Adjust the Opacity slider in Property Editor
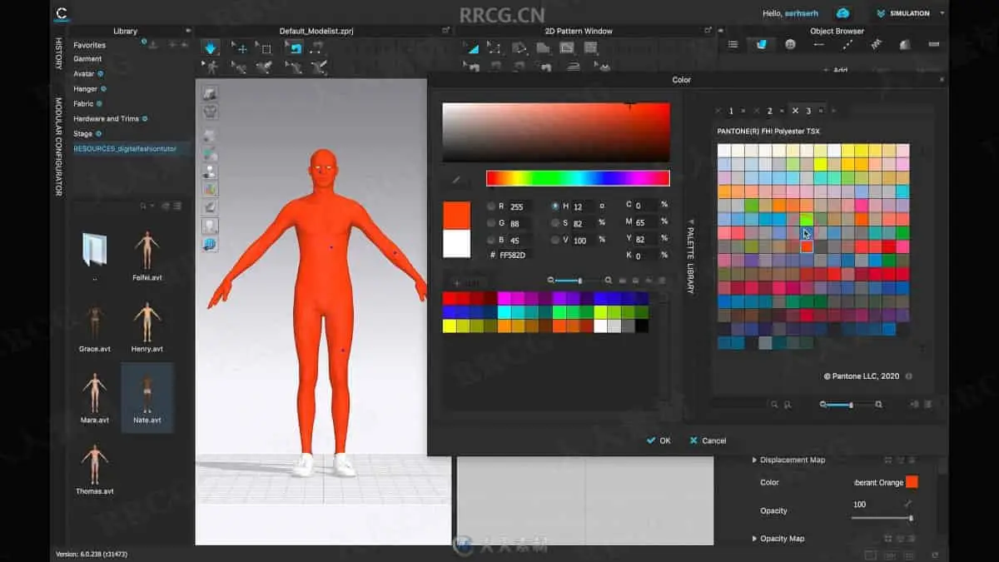Screen dimensions: 999x562 [882, 518]
